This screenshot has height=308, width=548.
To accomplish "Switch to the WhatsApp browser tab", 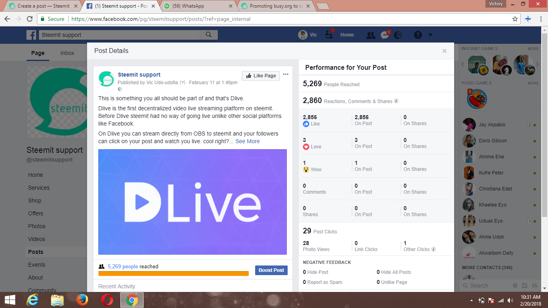I will [x=198, y=6].
